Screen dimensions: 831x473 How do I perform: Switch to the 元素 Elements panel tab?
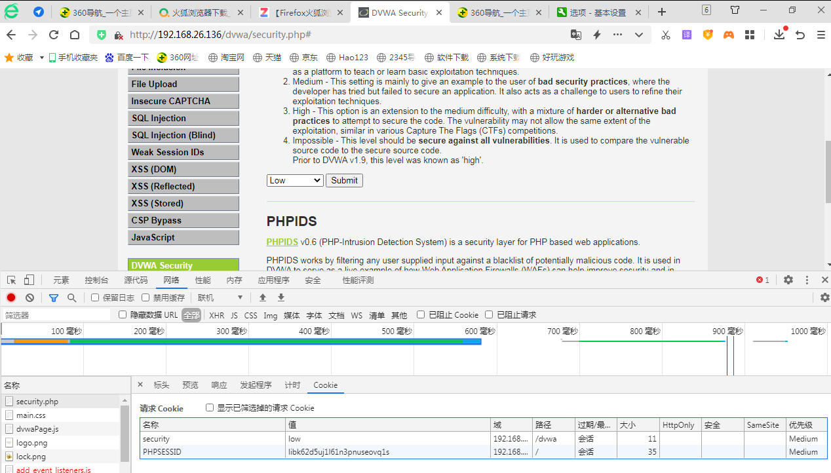61,280
